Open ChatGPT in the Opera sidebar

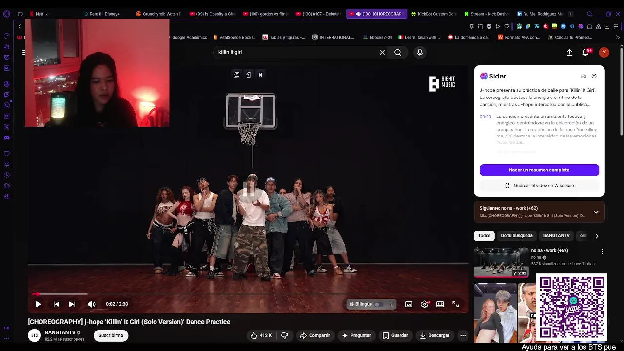(7, 84)
